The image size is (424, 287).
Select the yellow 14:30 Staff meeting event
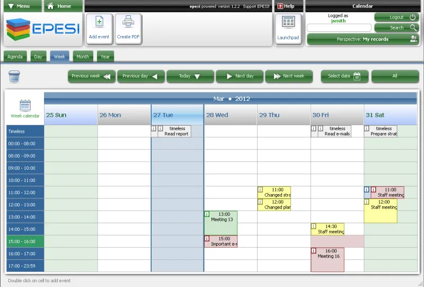pyautogui.click(x=328, y=229)
